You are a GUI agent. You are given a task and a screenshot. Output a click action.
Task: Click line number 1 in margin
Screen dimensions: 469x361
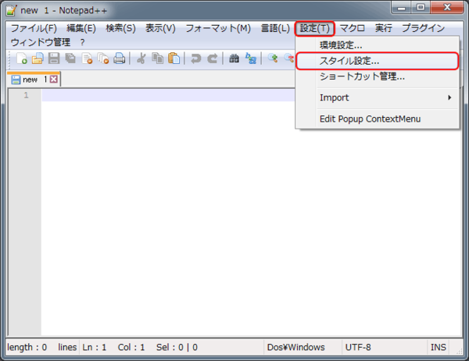tap(26, 95)
